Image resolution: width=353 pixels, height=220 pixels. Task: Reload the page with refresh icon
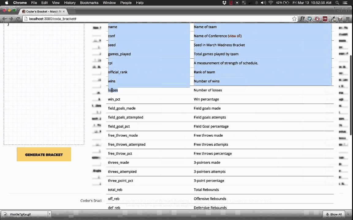(x=17, y=19)
